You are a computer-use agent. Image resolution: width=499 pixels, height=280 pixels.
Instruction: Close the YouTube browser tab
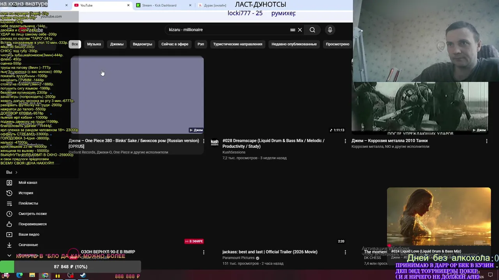coord(128,5)
